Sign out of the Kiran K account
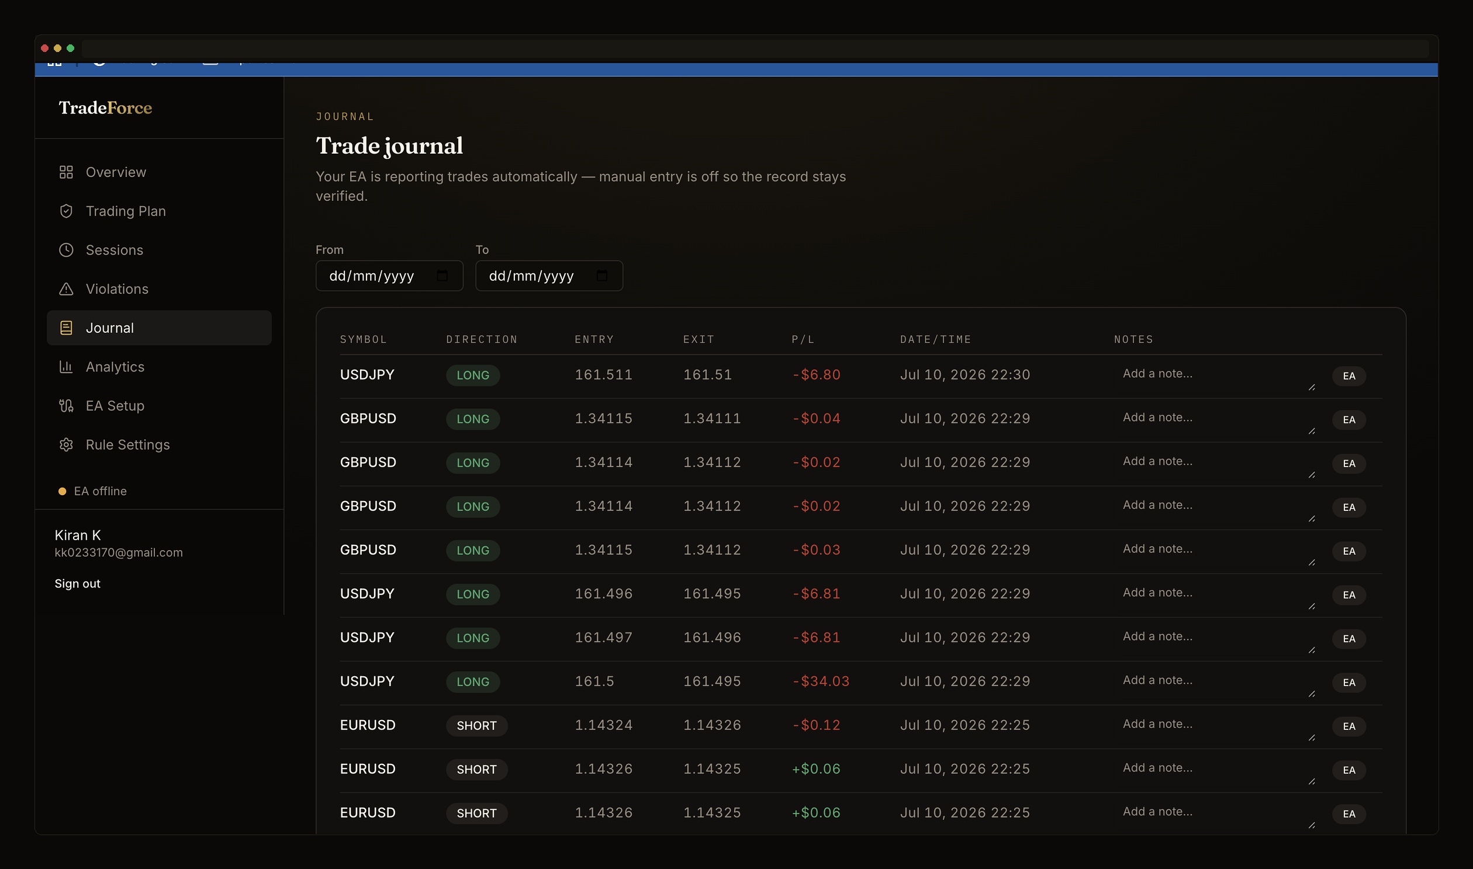This screenshot has width=1473, height=869. pyautogui.click(x=77, y=583)
